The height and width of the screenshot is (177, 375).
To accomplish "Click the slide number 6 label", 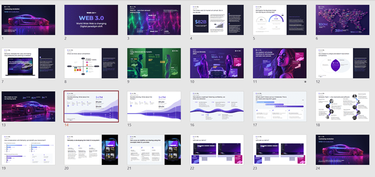I will (x=317, y=38).
